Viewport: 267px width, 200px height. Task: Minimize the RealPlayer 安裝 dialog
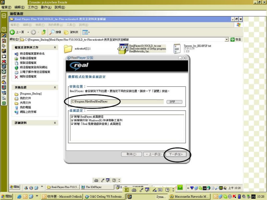point(180,58)
